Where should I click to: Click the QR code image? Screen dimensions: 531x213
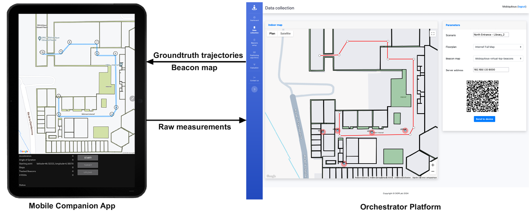pyautogui.click(x=482, y=96)
